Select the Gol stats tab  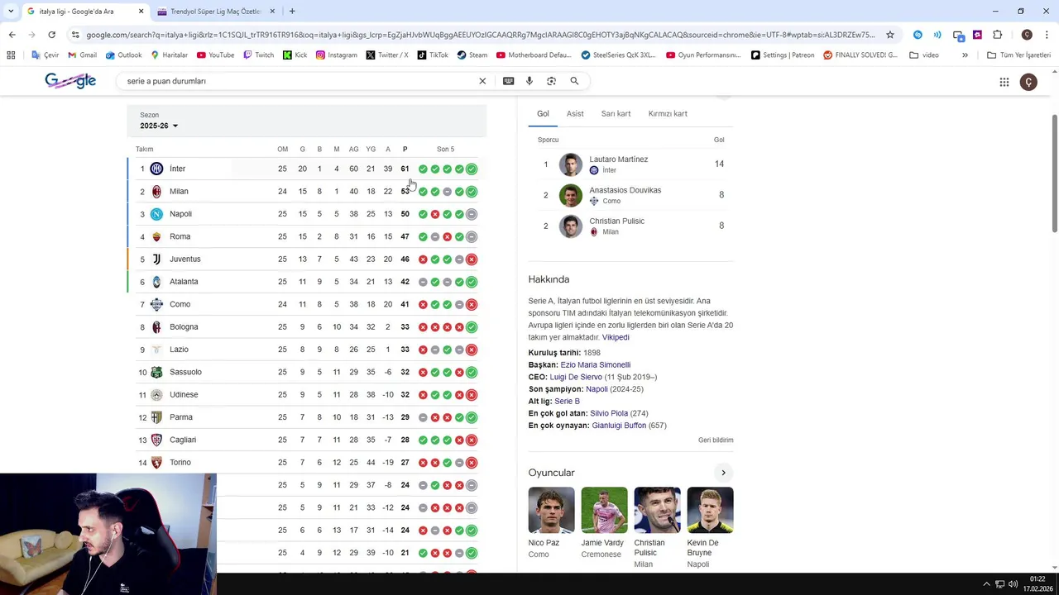point(543,113)
